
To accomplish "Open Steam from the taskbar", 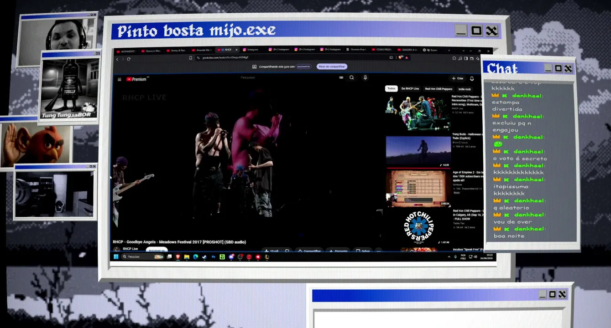I will [204, 257].
